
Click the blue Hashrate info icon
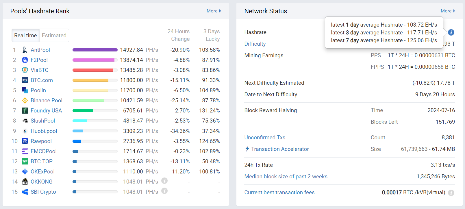pos(451,32)
